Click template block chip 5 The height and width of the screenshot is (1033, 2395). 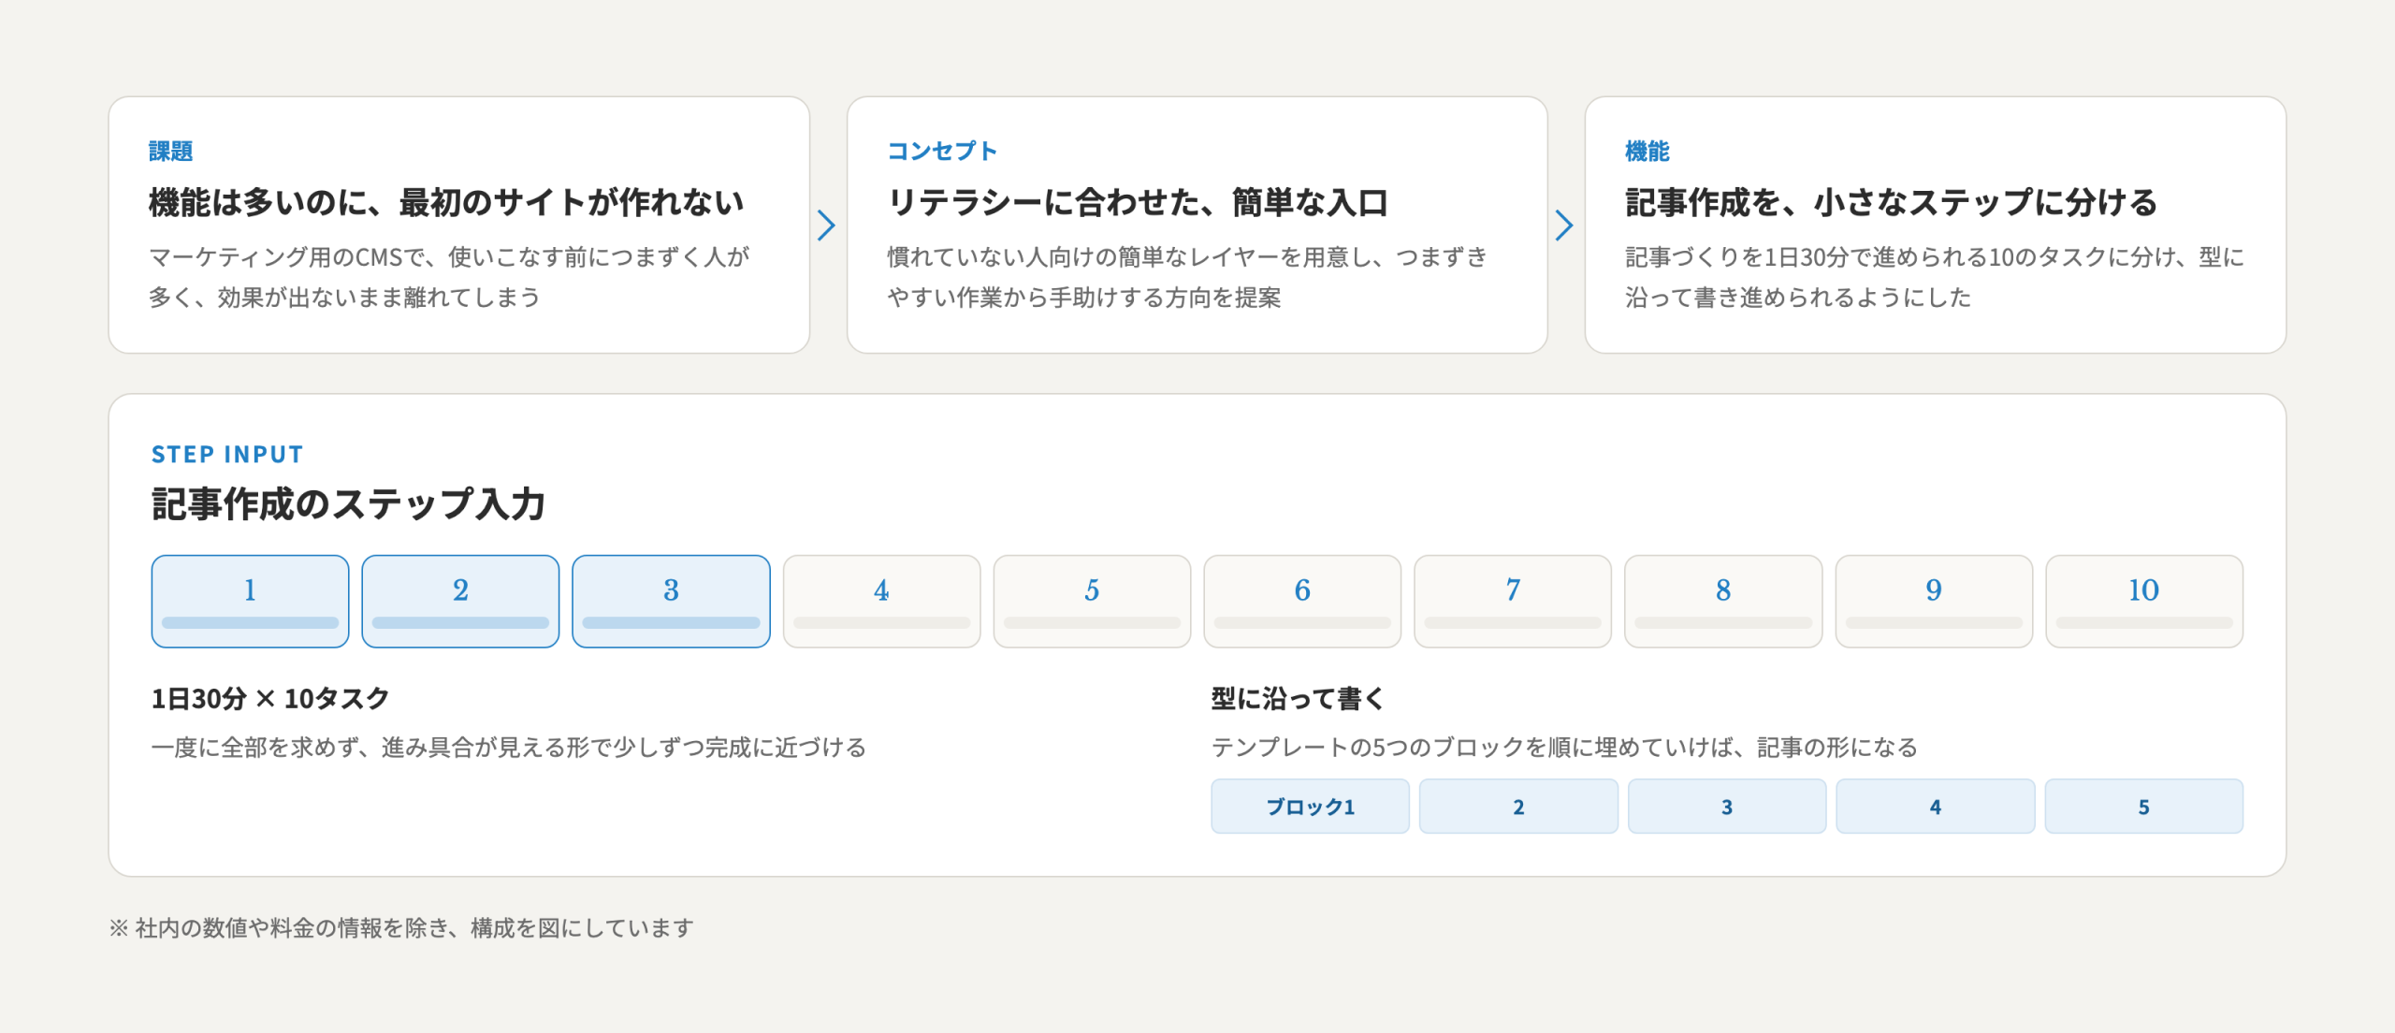tap(2144, 807)
